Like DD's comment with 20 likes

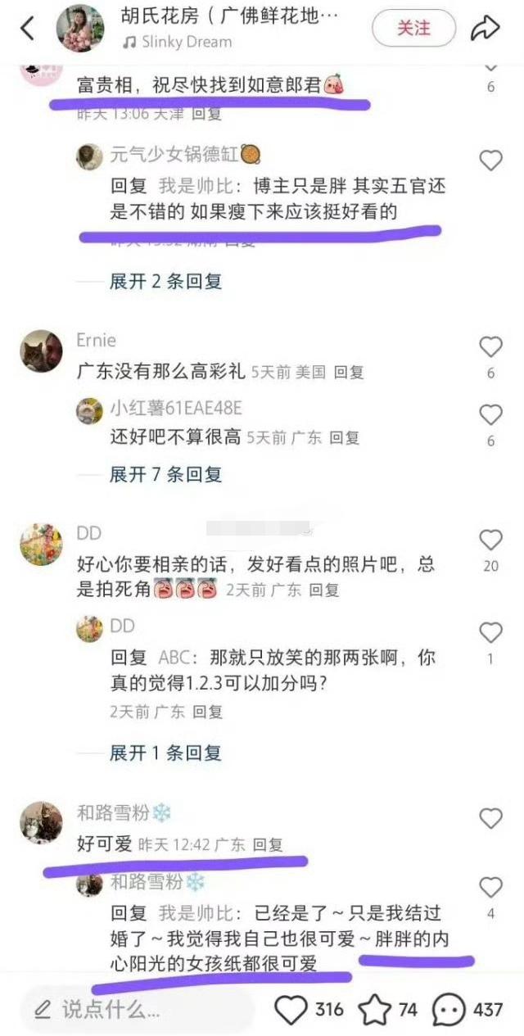[490, 540]
